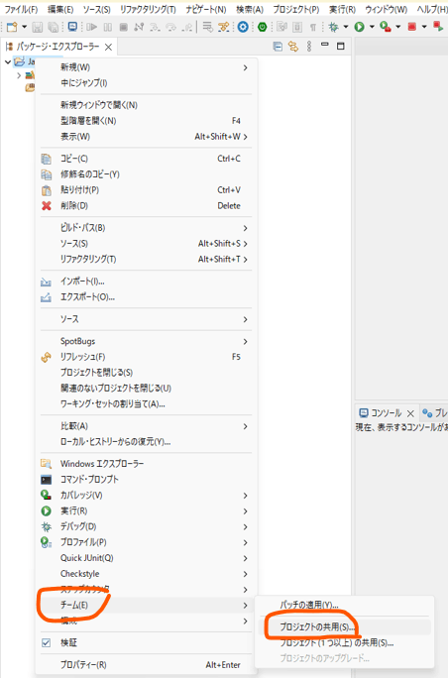Open dropdown arrow next to red stop icon
The height and width of the screenshot is (678, 448).
(424, 27)
